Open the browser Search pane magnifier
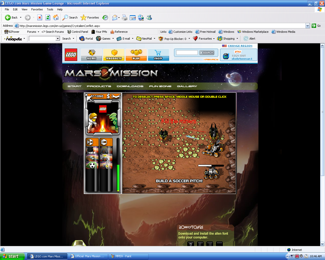325x260 pixels. (65, 18)
